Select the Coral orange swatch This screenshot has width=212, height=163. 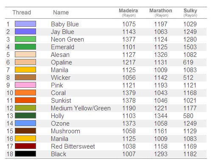coord(25,93)
